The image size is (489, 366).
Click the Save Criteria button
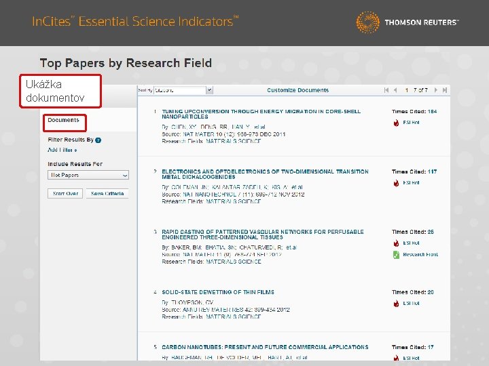click(x=107, y=193)
